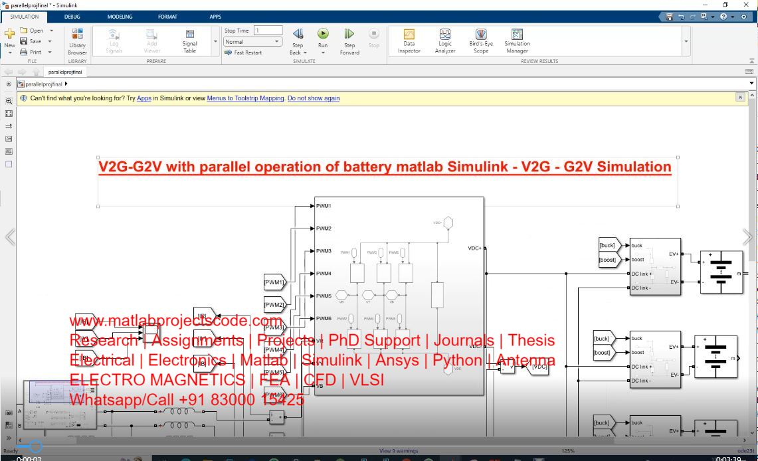The width and height of the screenshot is (758, 461).
Task: Click Fit to View in the left palette
Action: pyautogui.click(x=9, y=113)
